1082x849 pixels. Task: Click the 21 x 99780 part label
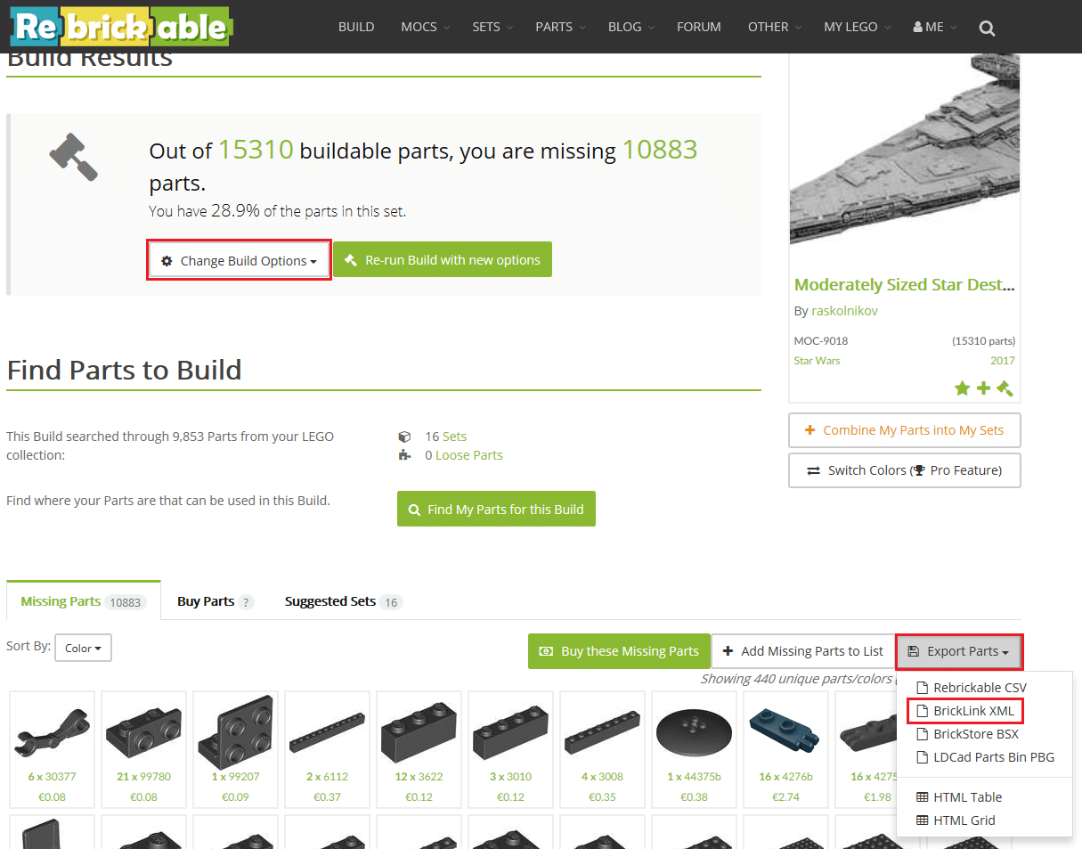tap(144, 777)
